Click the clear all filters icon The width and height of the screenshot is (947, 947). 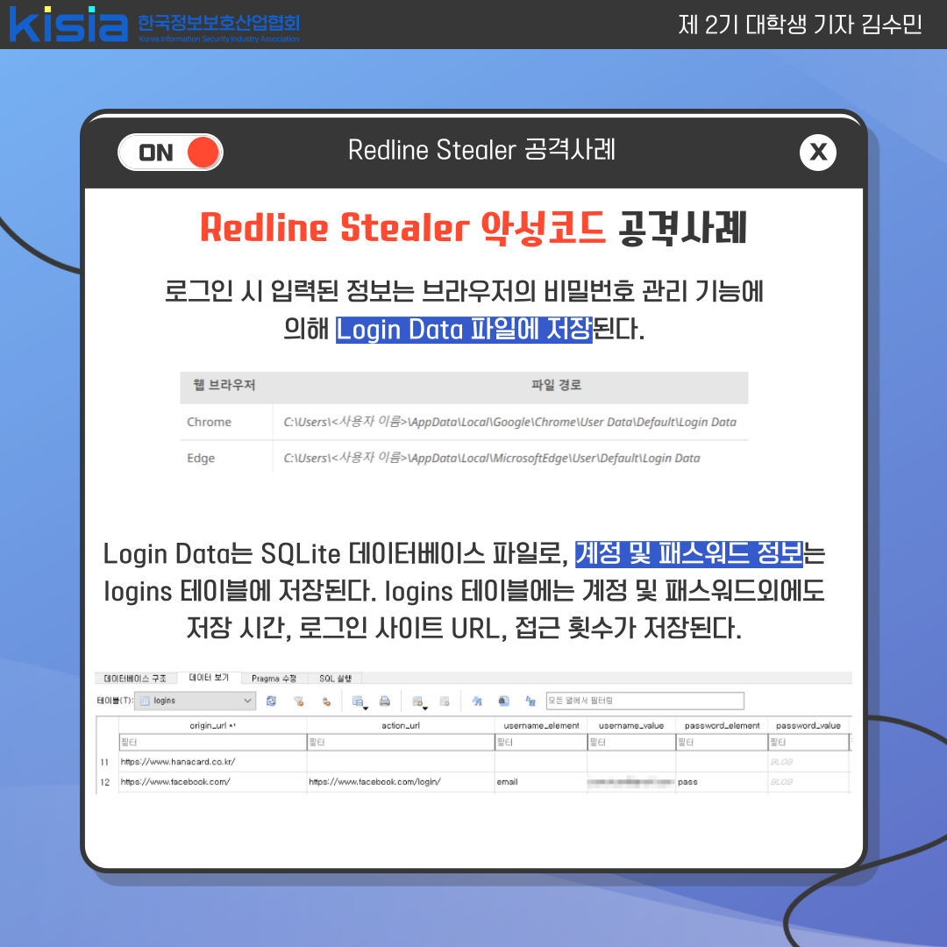(298, 701)
